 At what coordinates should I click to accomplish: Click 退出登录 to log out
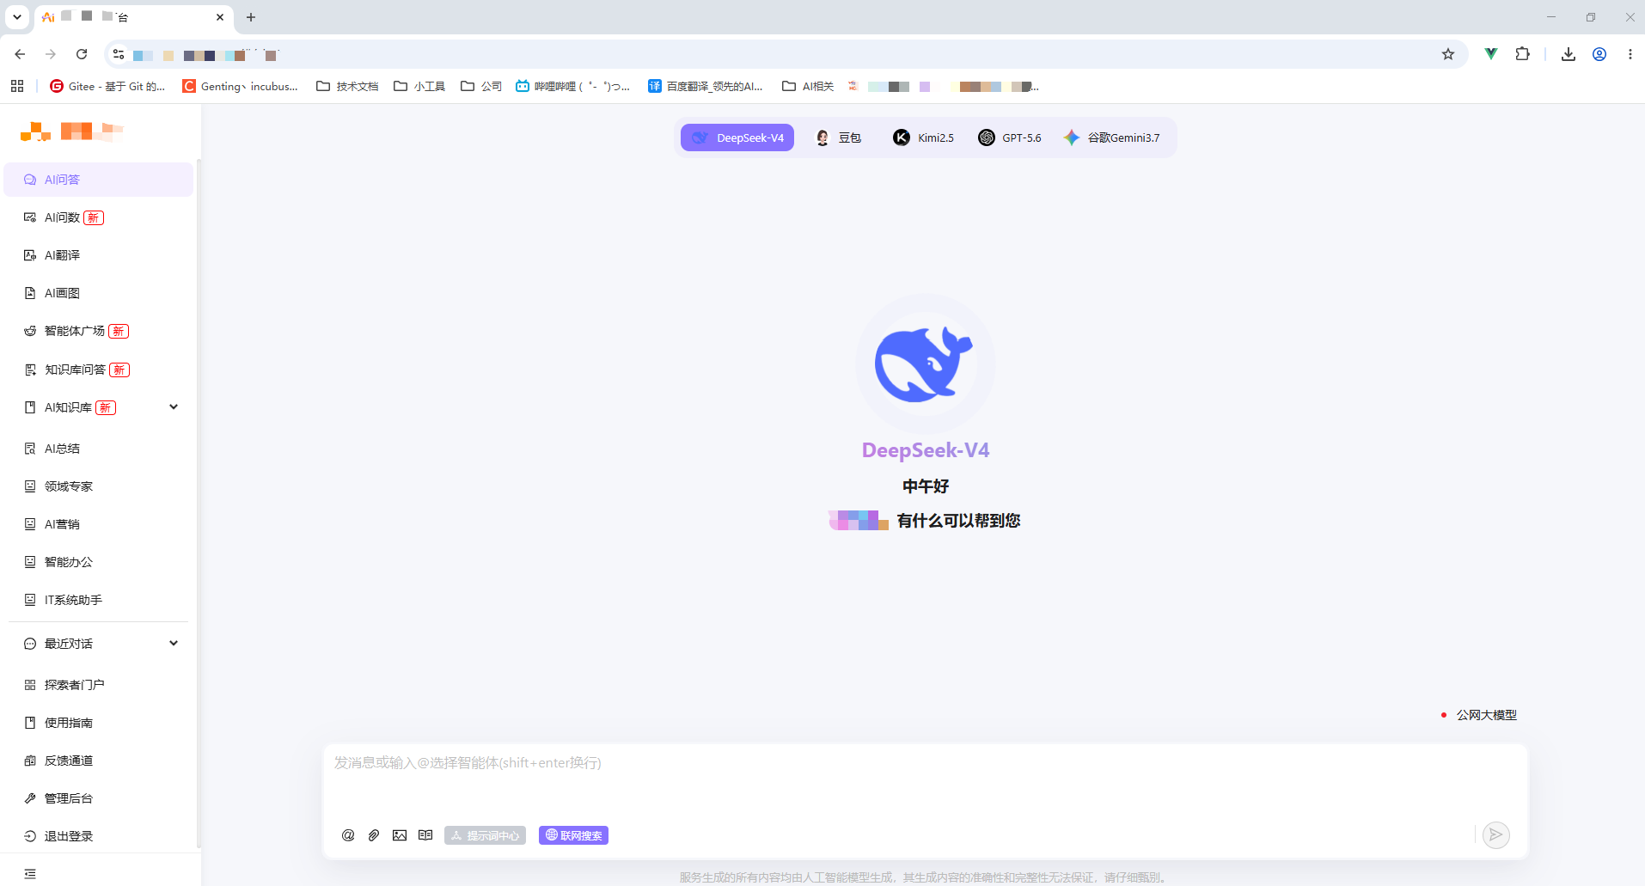tap(99, 836)
